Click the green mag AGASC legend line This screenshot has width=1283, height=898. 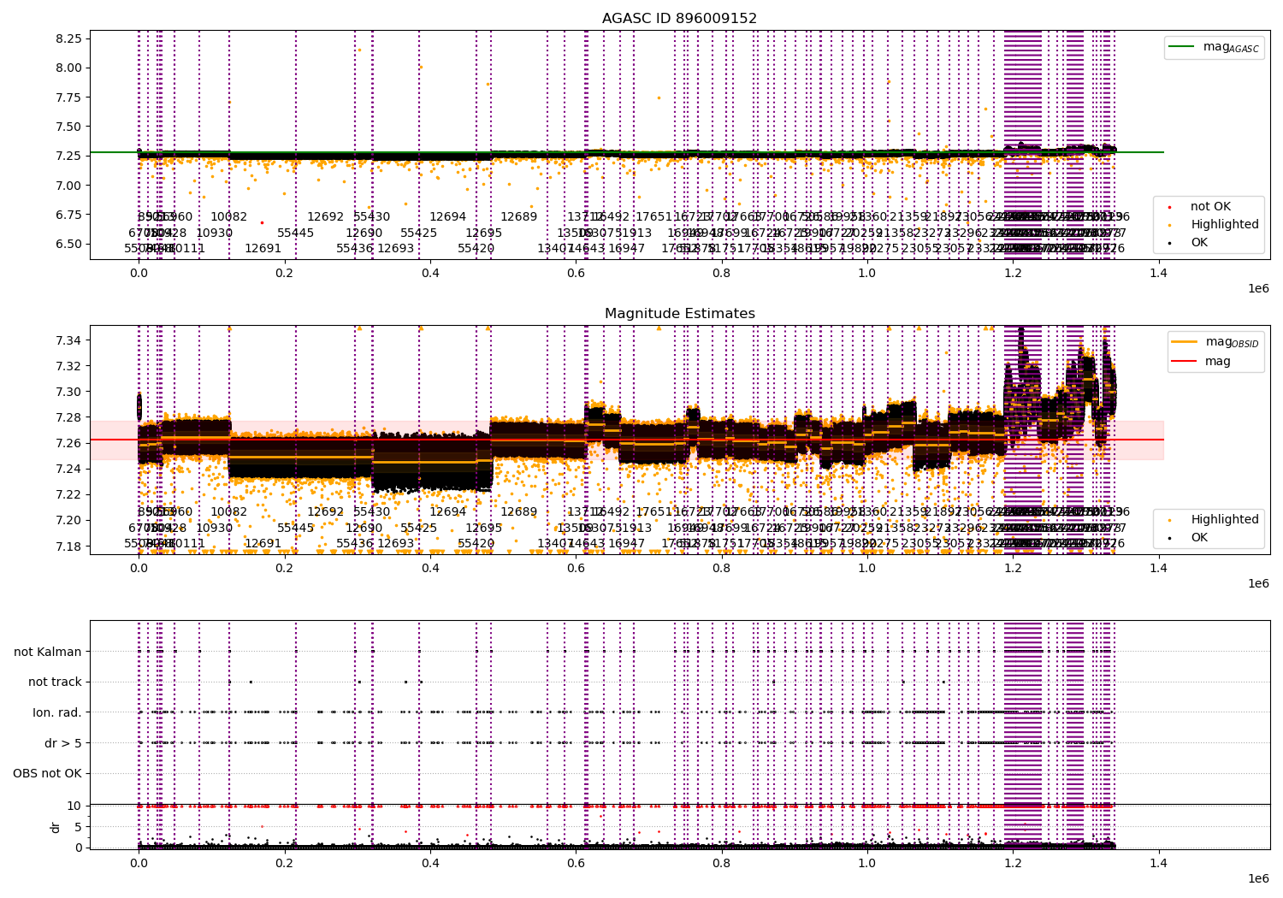point(1183,47)
